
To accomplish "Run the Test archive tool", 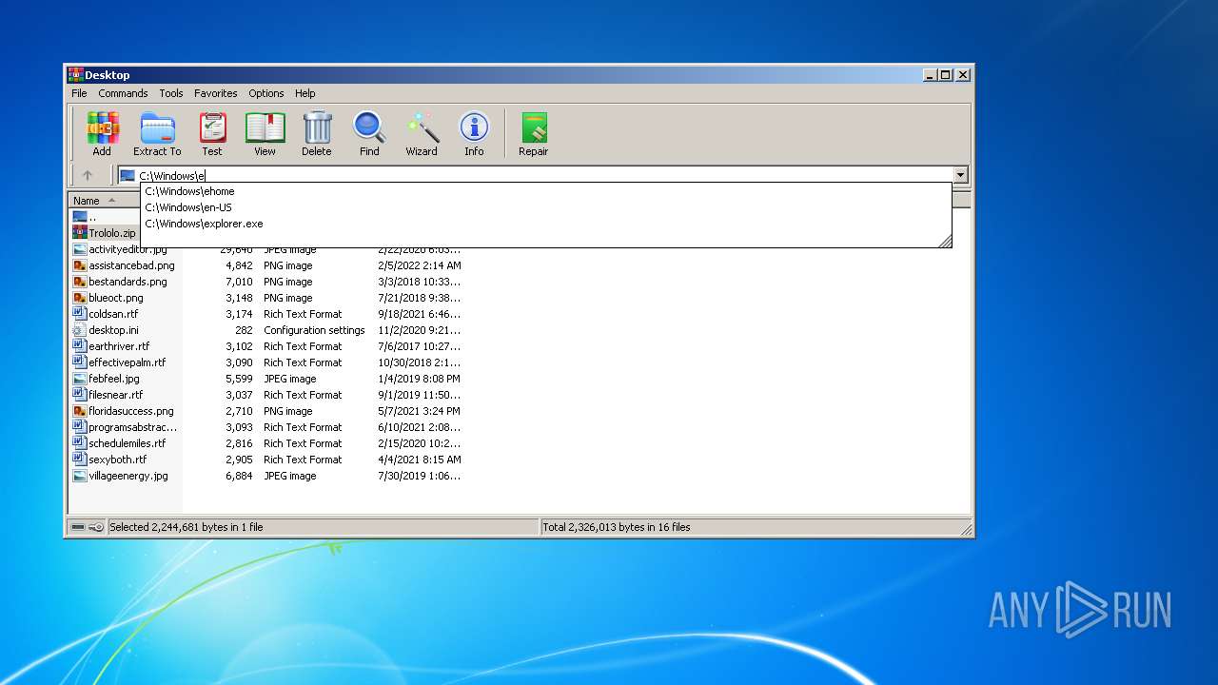I will click(212, 133).
